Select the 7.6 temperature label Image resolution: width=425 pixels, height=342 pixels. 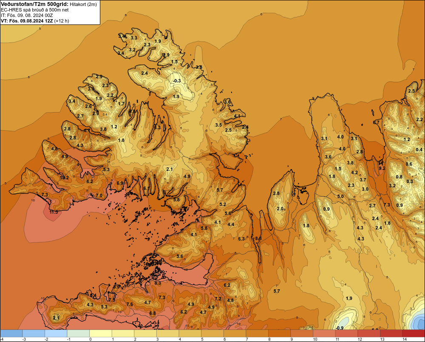[x=130, y=304]
